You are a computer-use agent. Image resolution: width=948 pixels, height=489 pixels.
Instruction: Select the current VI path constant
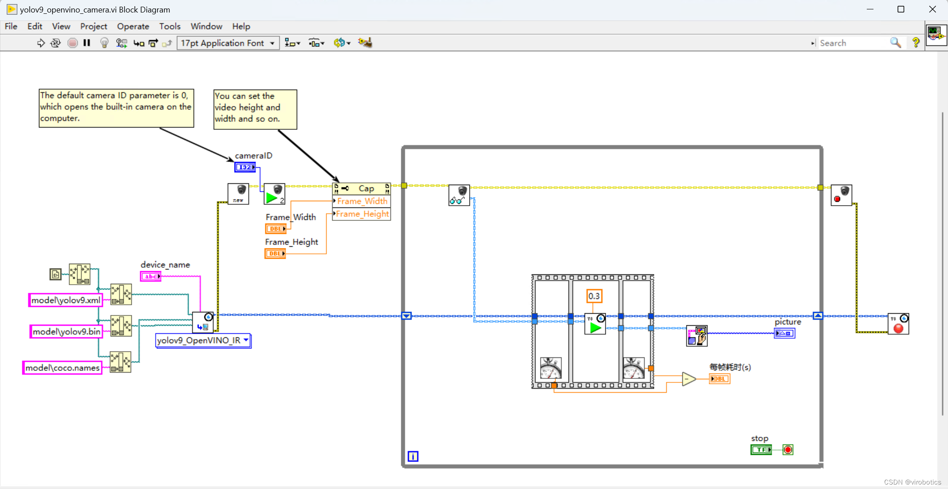point(55,274)
